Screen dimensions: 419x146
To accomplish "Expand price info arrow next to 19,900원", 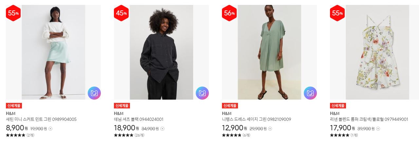I will click(x=50, y=129).
